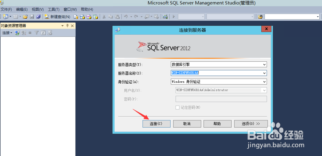Click the Redo arrow icon

pos(136,17)
